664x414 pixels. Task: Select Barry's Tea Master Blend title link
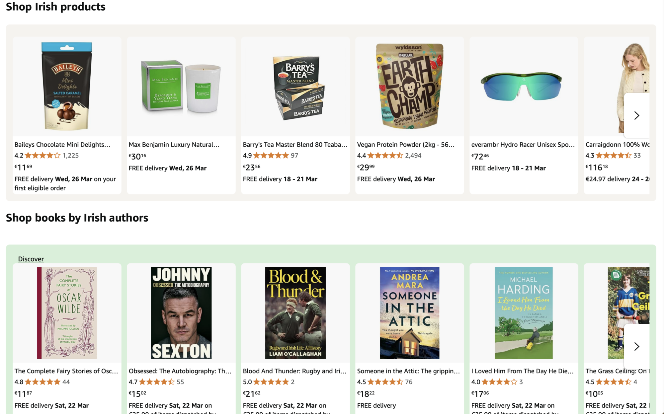295,145
